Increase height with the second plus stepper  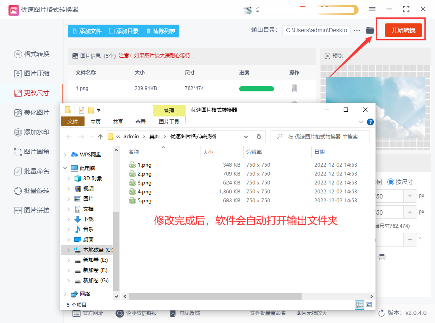410,212
